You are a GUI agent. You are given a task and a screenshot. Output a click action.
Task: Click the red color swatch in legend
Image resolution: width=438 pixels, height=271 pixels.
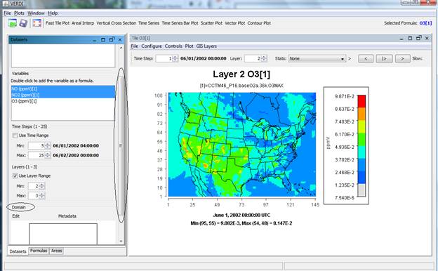(361, 101)
